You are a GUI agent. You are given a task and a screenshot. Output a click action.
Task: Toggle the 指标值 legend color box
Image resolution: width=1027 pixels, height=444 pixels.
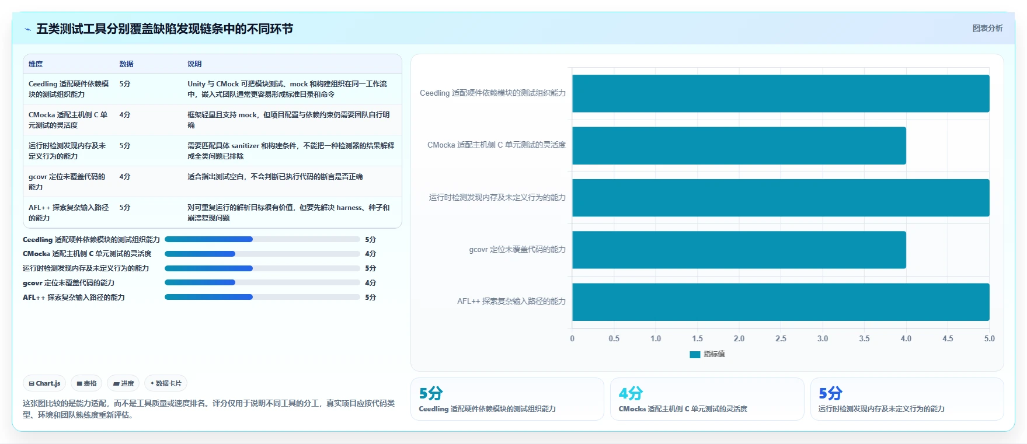pyautogui.click(x=695, y=354)
